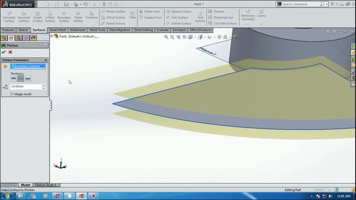Click the Fillet tool in ribbon
Image resolution: width=356 pixels, height=200 pixels.
[132, 16]
